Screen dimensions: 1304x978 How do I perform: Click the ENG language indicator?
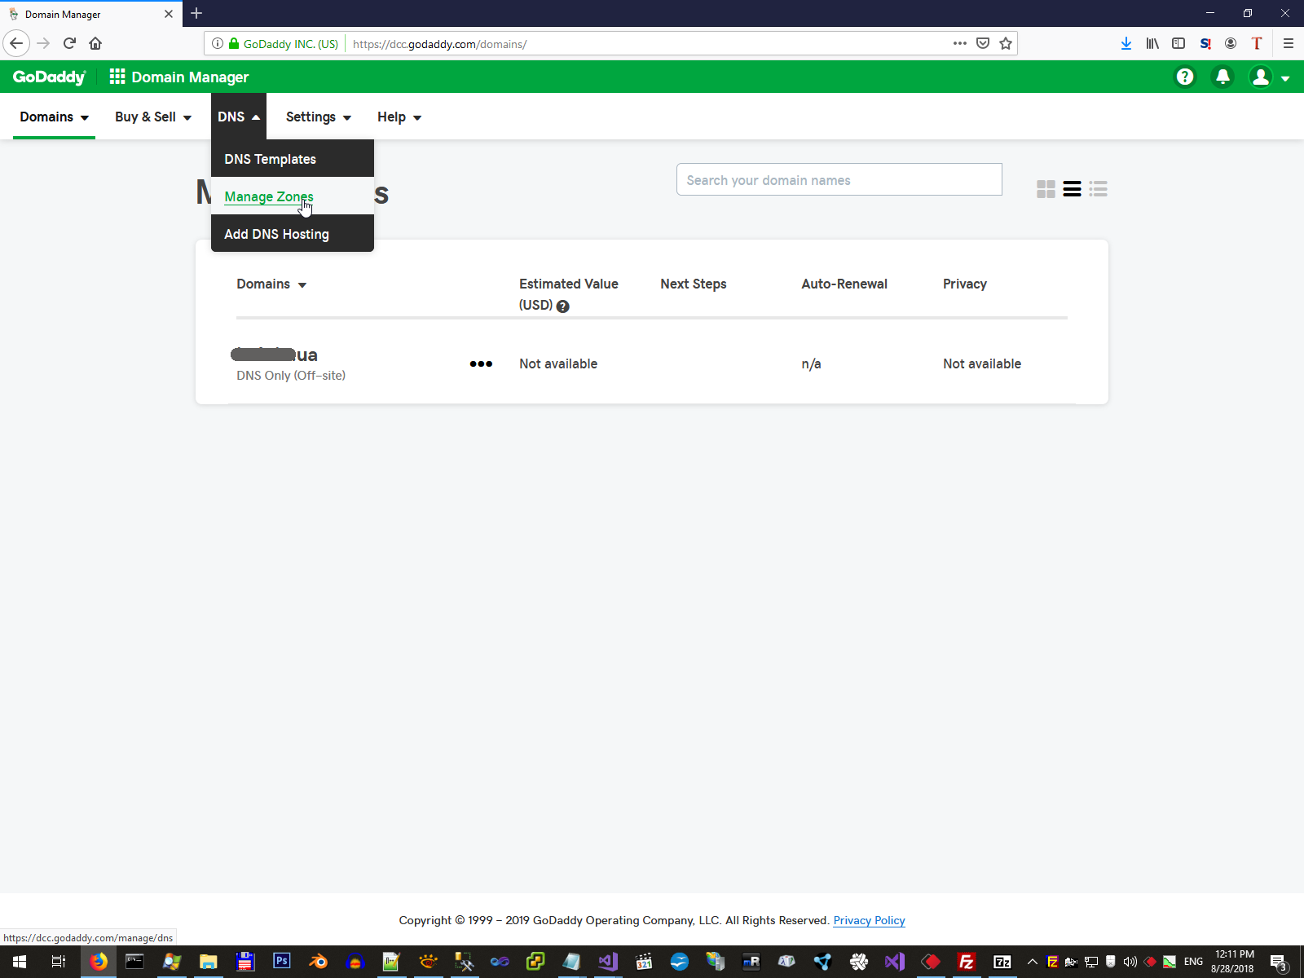[x=1193, y=962]
